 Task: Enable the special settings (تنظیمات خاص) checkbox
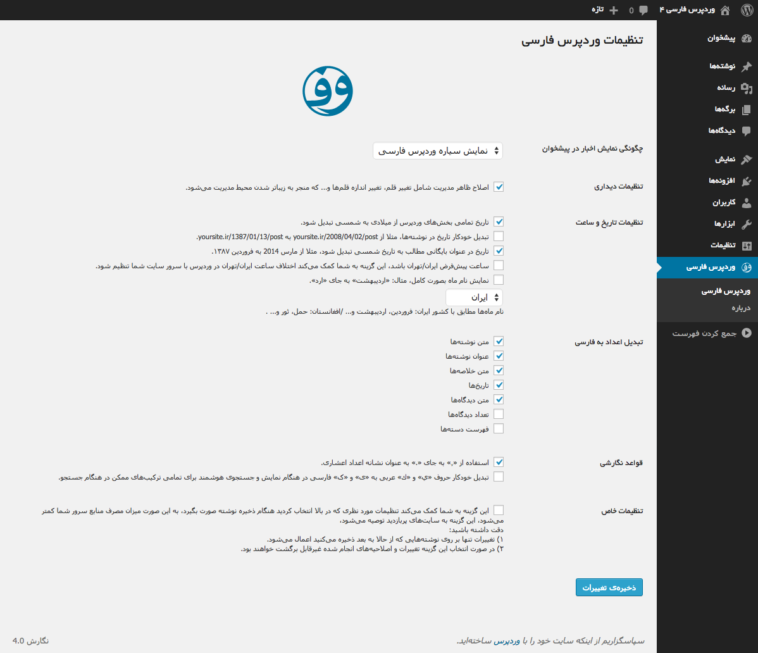point(499,510)
